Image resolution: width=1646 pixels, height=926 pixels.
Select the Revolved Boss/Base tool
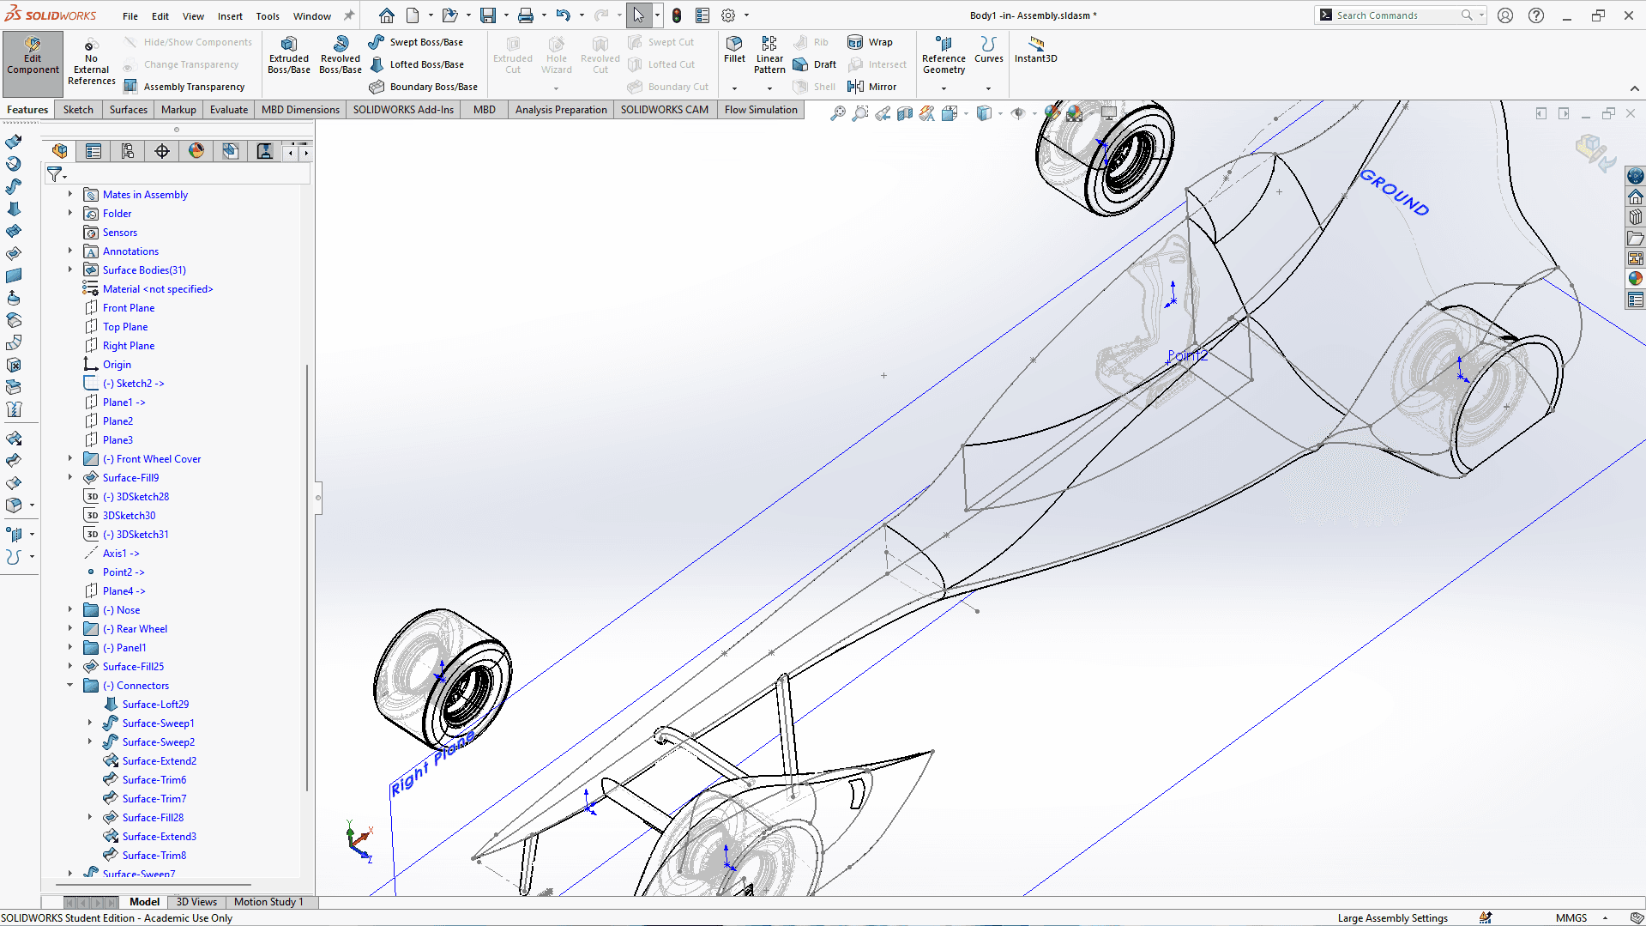341,56
